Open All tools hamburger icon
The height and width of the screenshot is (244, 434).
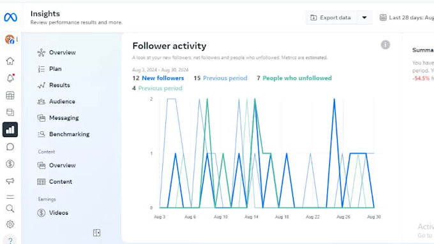[10, 197]
